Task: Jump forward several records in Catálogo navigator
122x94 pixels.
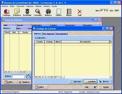Action: [x=51, y=77]
